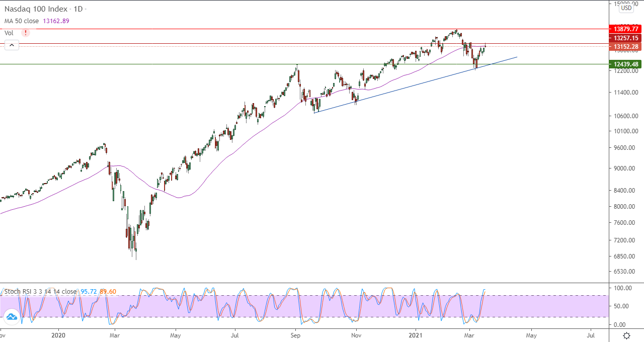644x342 pixels.
Task: Open chart settings gear icon
Action: click(x=626, y=335)
